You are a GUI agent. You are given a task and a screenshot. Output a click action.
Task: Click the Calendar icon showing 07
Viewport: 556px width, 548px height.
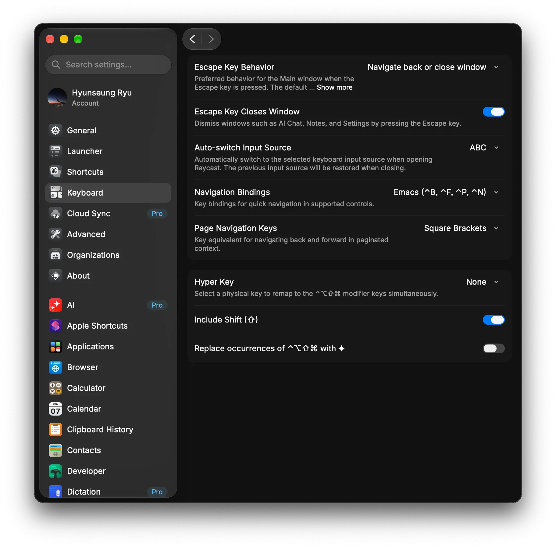(x=55, y=409)
